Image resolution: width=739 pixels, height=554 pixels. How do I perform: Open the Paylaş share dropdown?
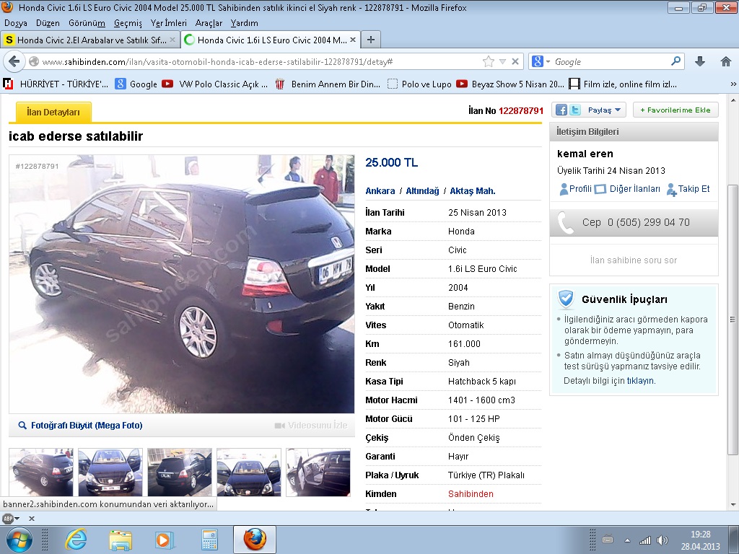pos(604,110)
